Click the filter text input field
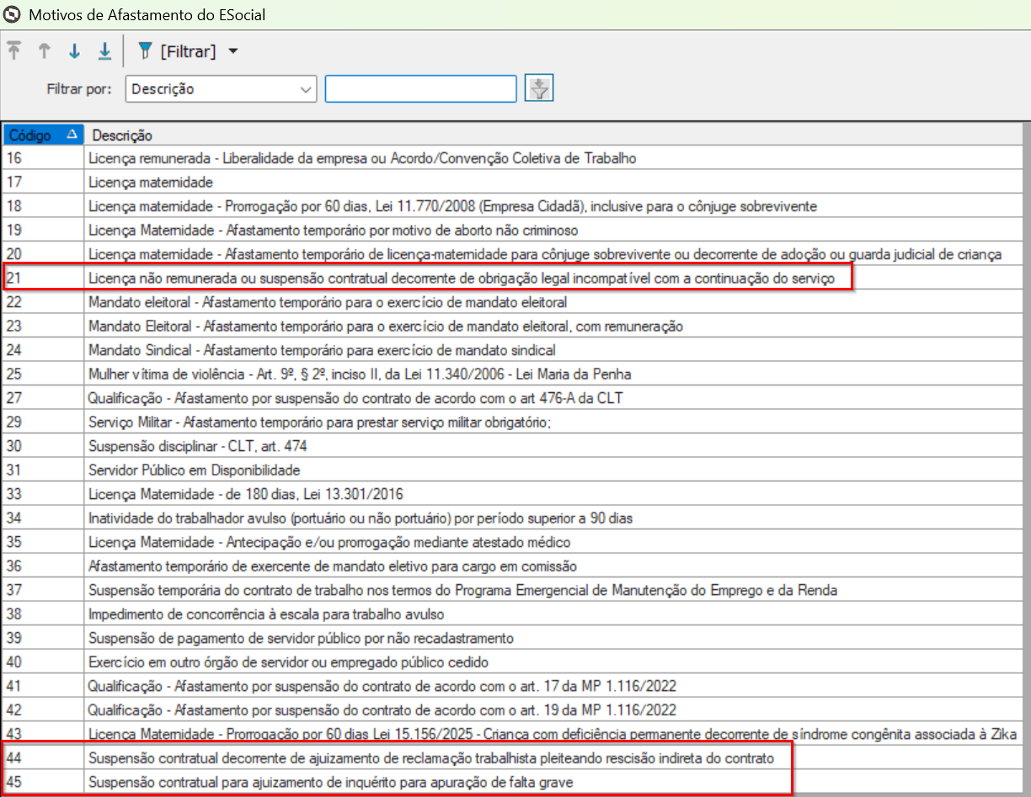The width and height of the screenshot is (1031, 797). click(420, 89)
